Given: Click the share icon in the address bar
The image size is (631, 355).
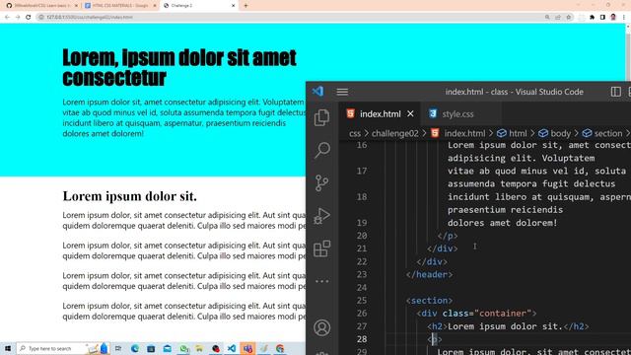Looking at the screenshot, I should pyautogui.click(x=558, y=17).
